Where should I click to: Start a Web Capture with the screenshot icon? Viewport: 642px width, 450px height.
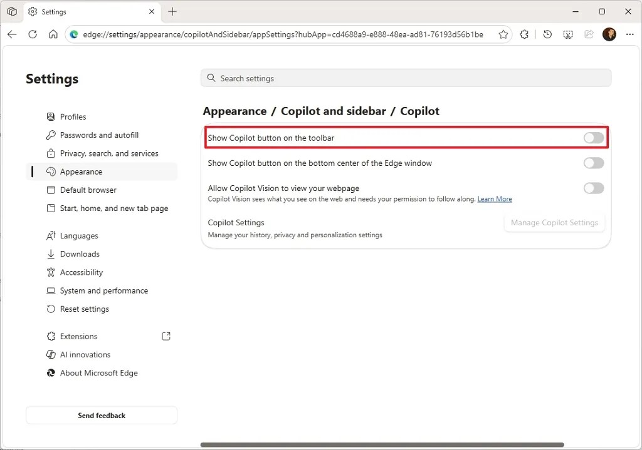click(568, 34)
